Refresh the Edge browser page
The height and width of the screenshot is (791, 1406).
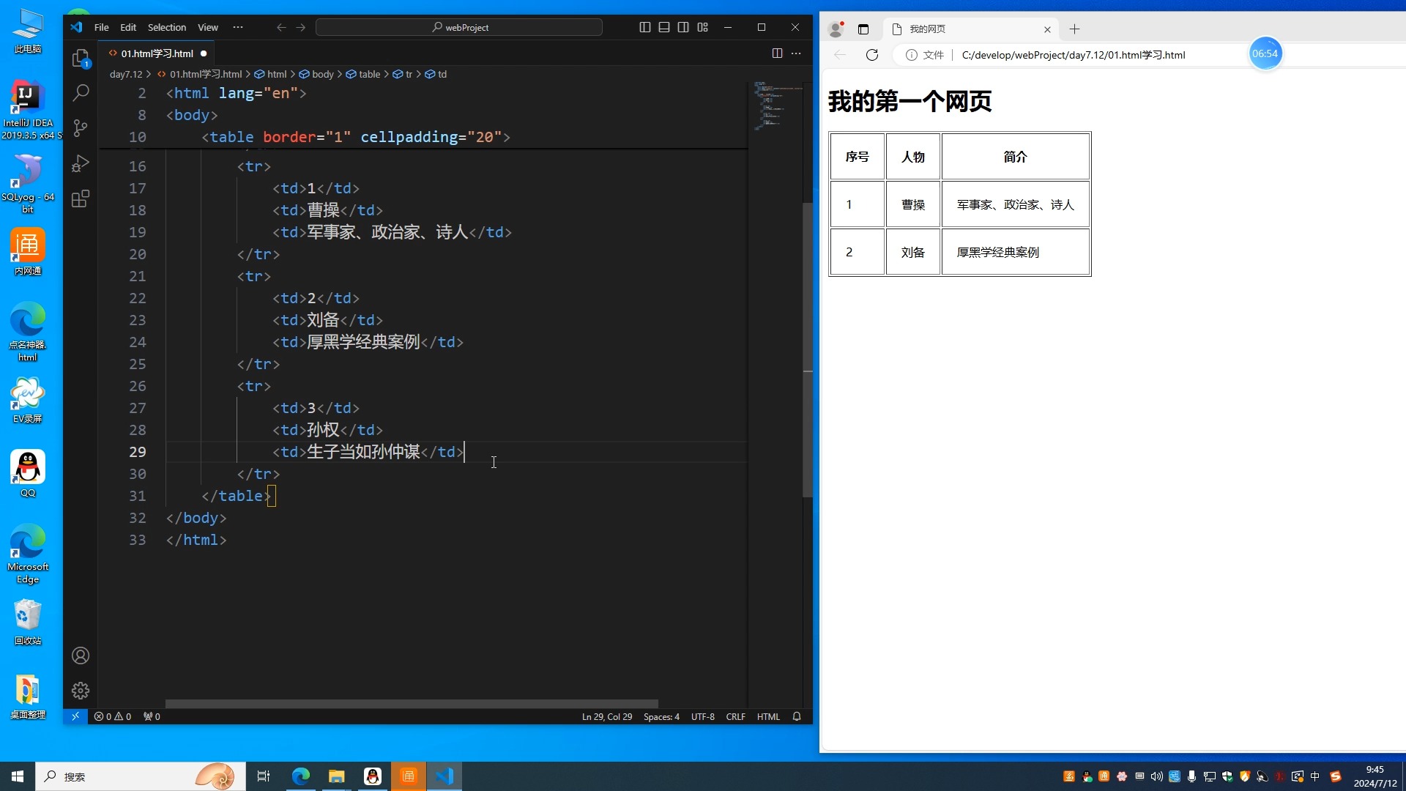point(872,55)
